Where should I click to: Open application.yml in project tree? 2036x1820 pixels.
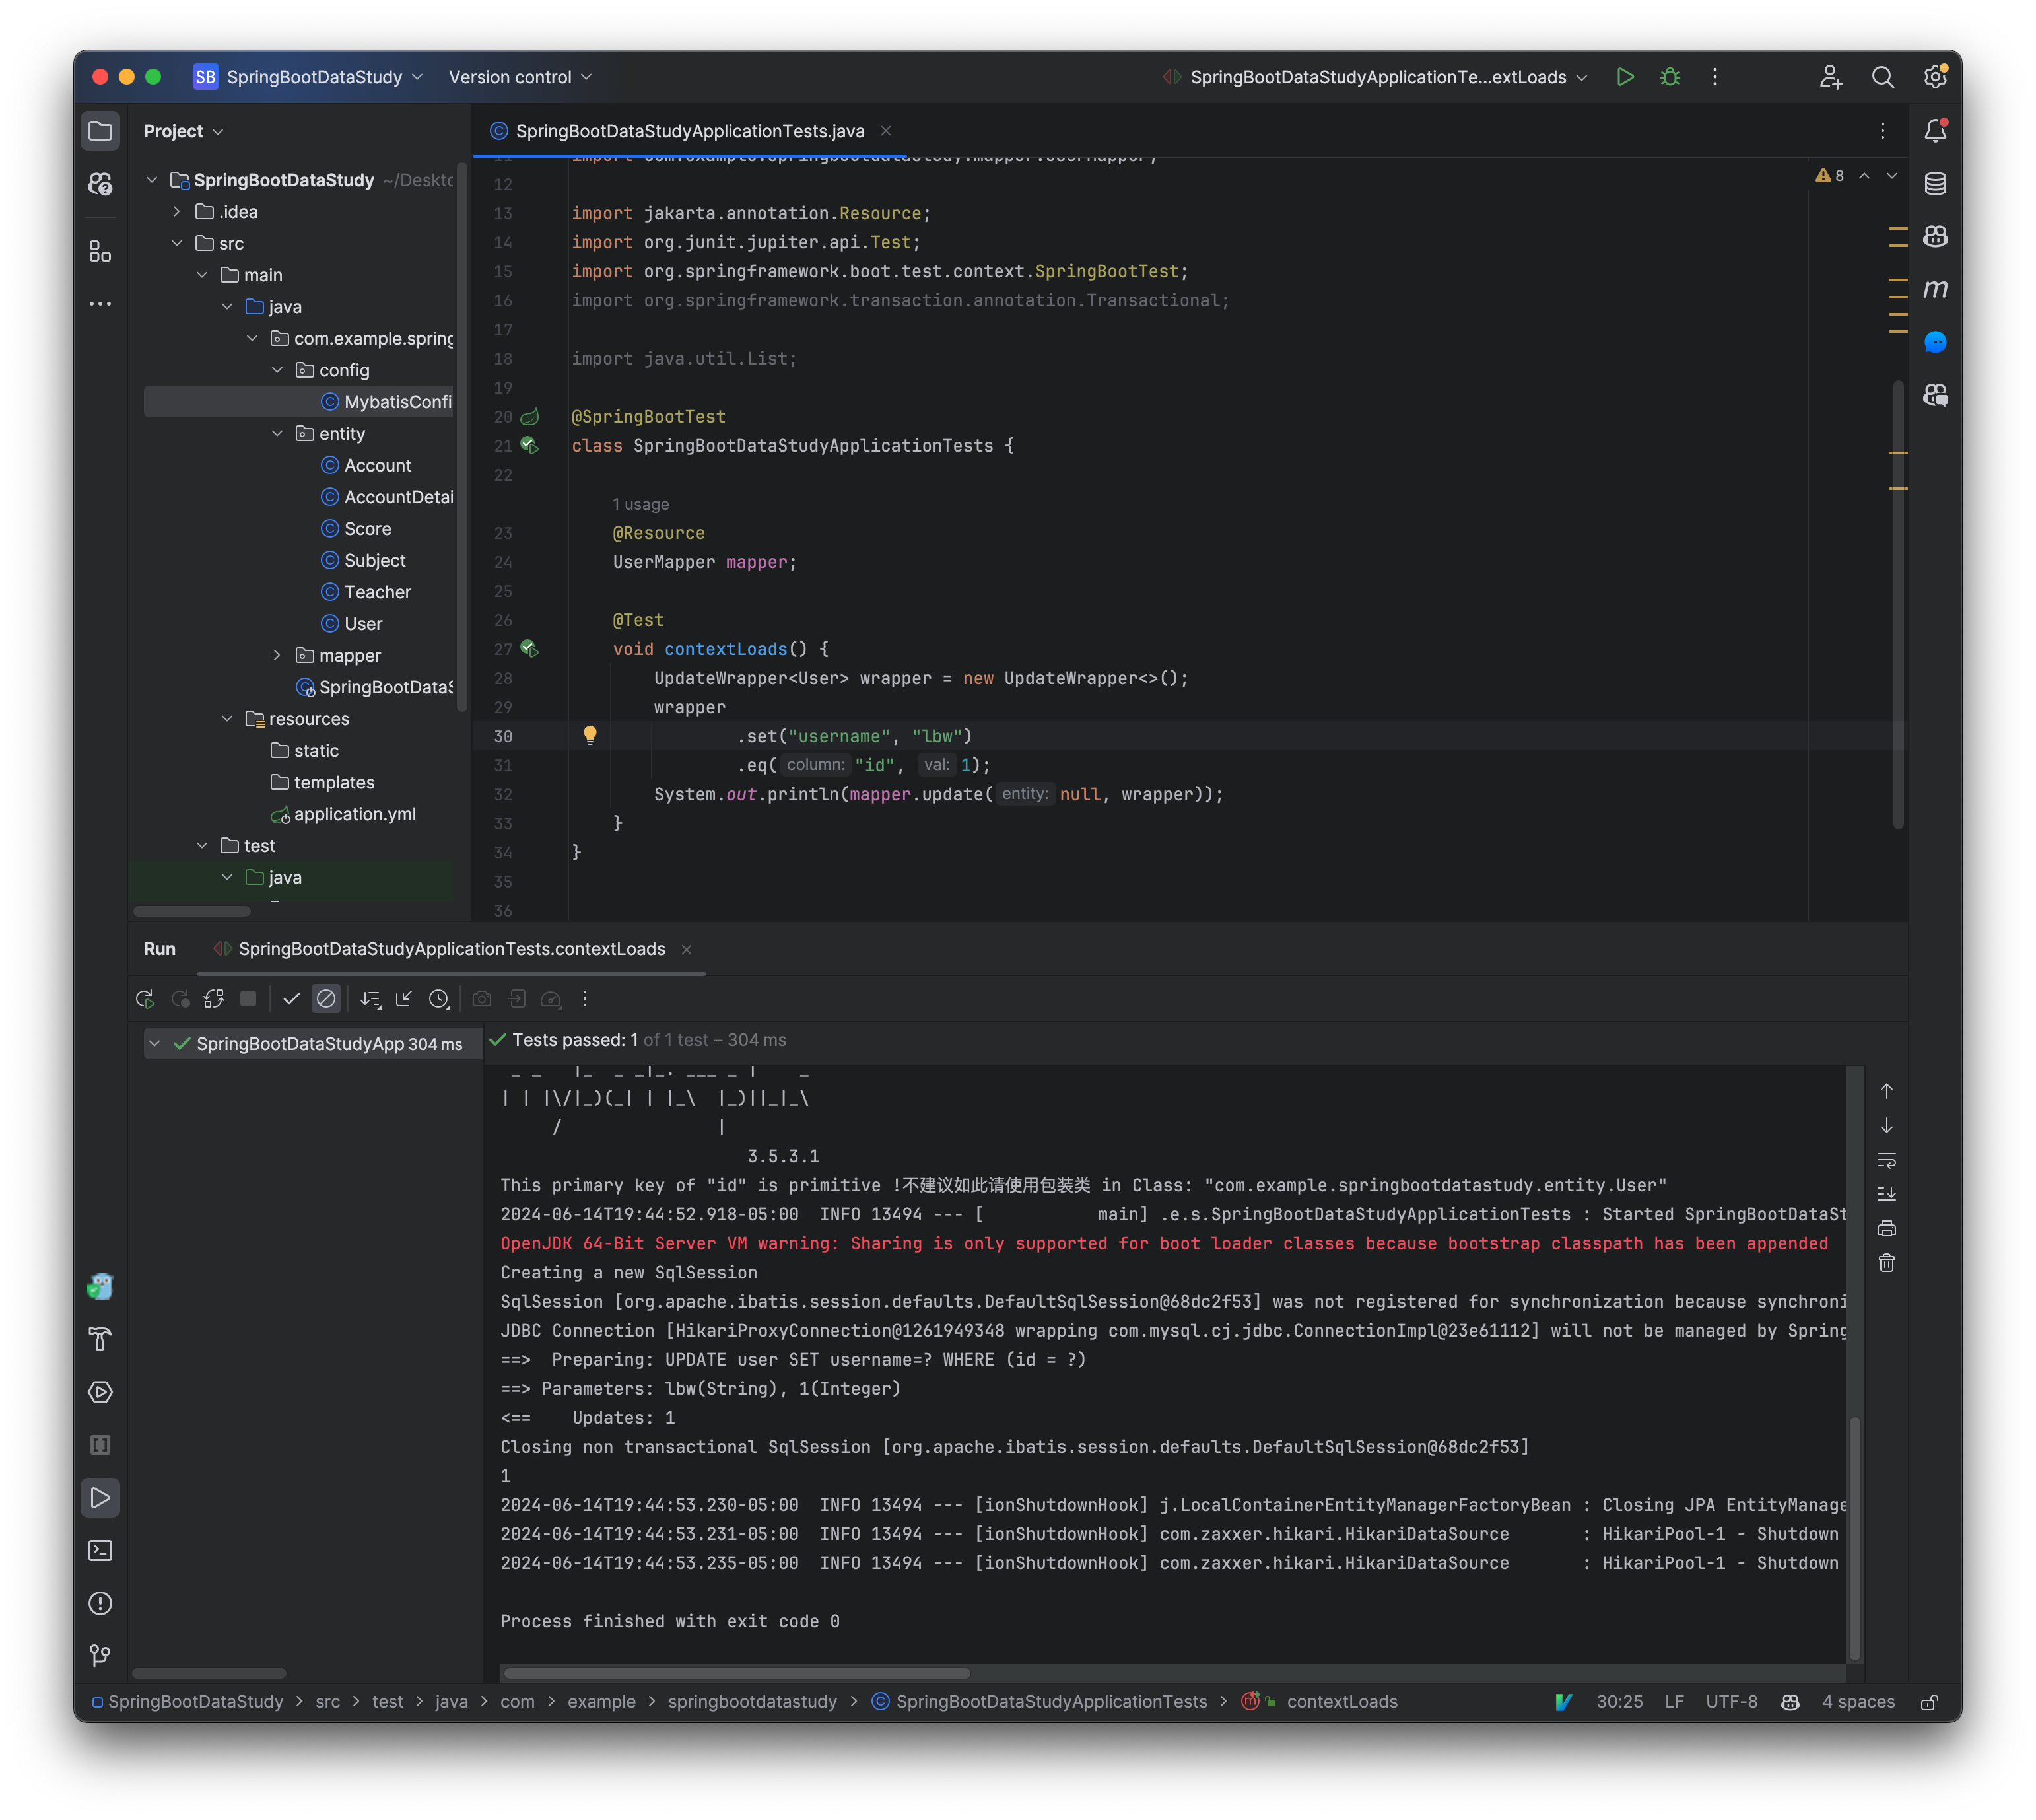[355, 815]
